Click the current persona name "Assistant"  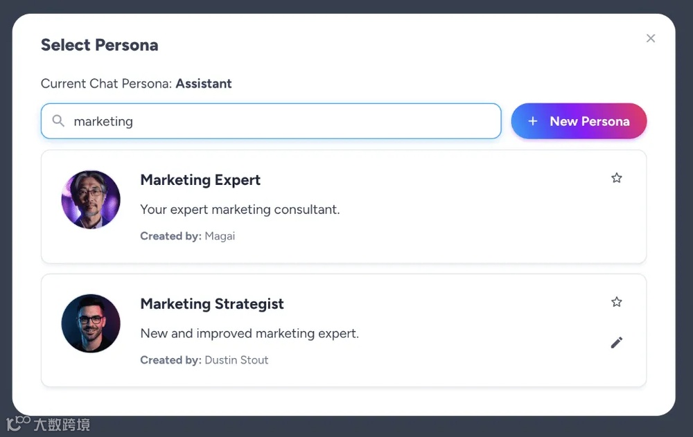click(204, 84)
